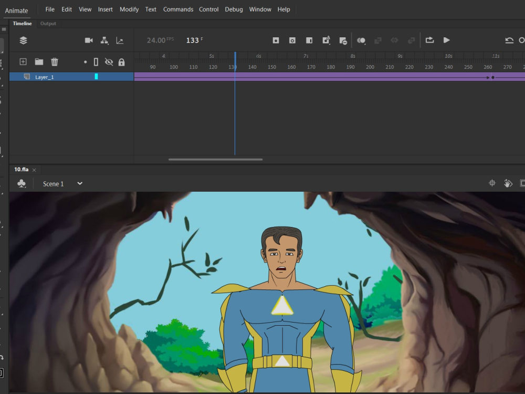
Task: Switch to the Timeline tab
Action: pyautogui.click(x=22, y=24)
